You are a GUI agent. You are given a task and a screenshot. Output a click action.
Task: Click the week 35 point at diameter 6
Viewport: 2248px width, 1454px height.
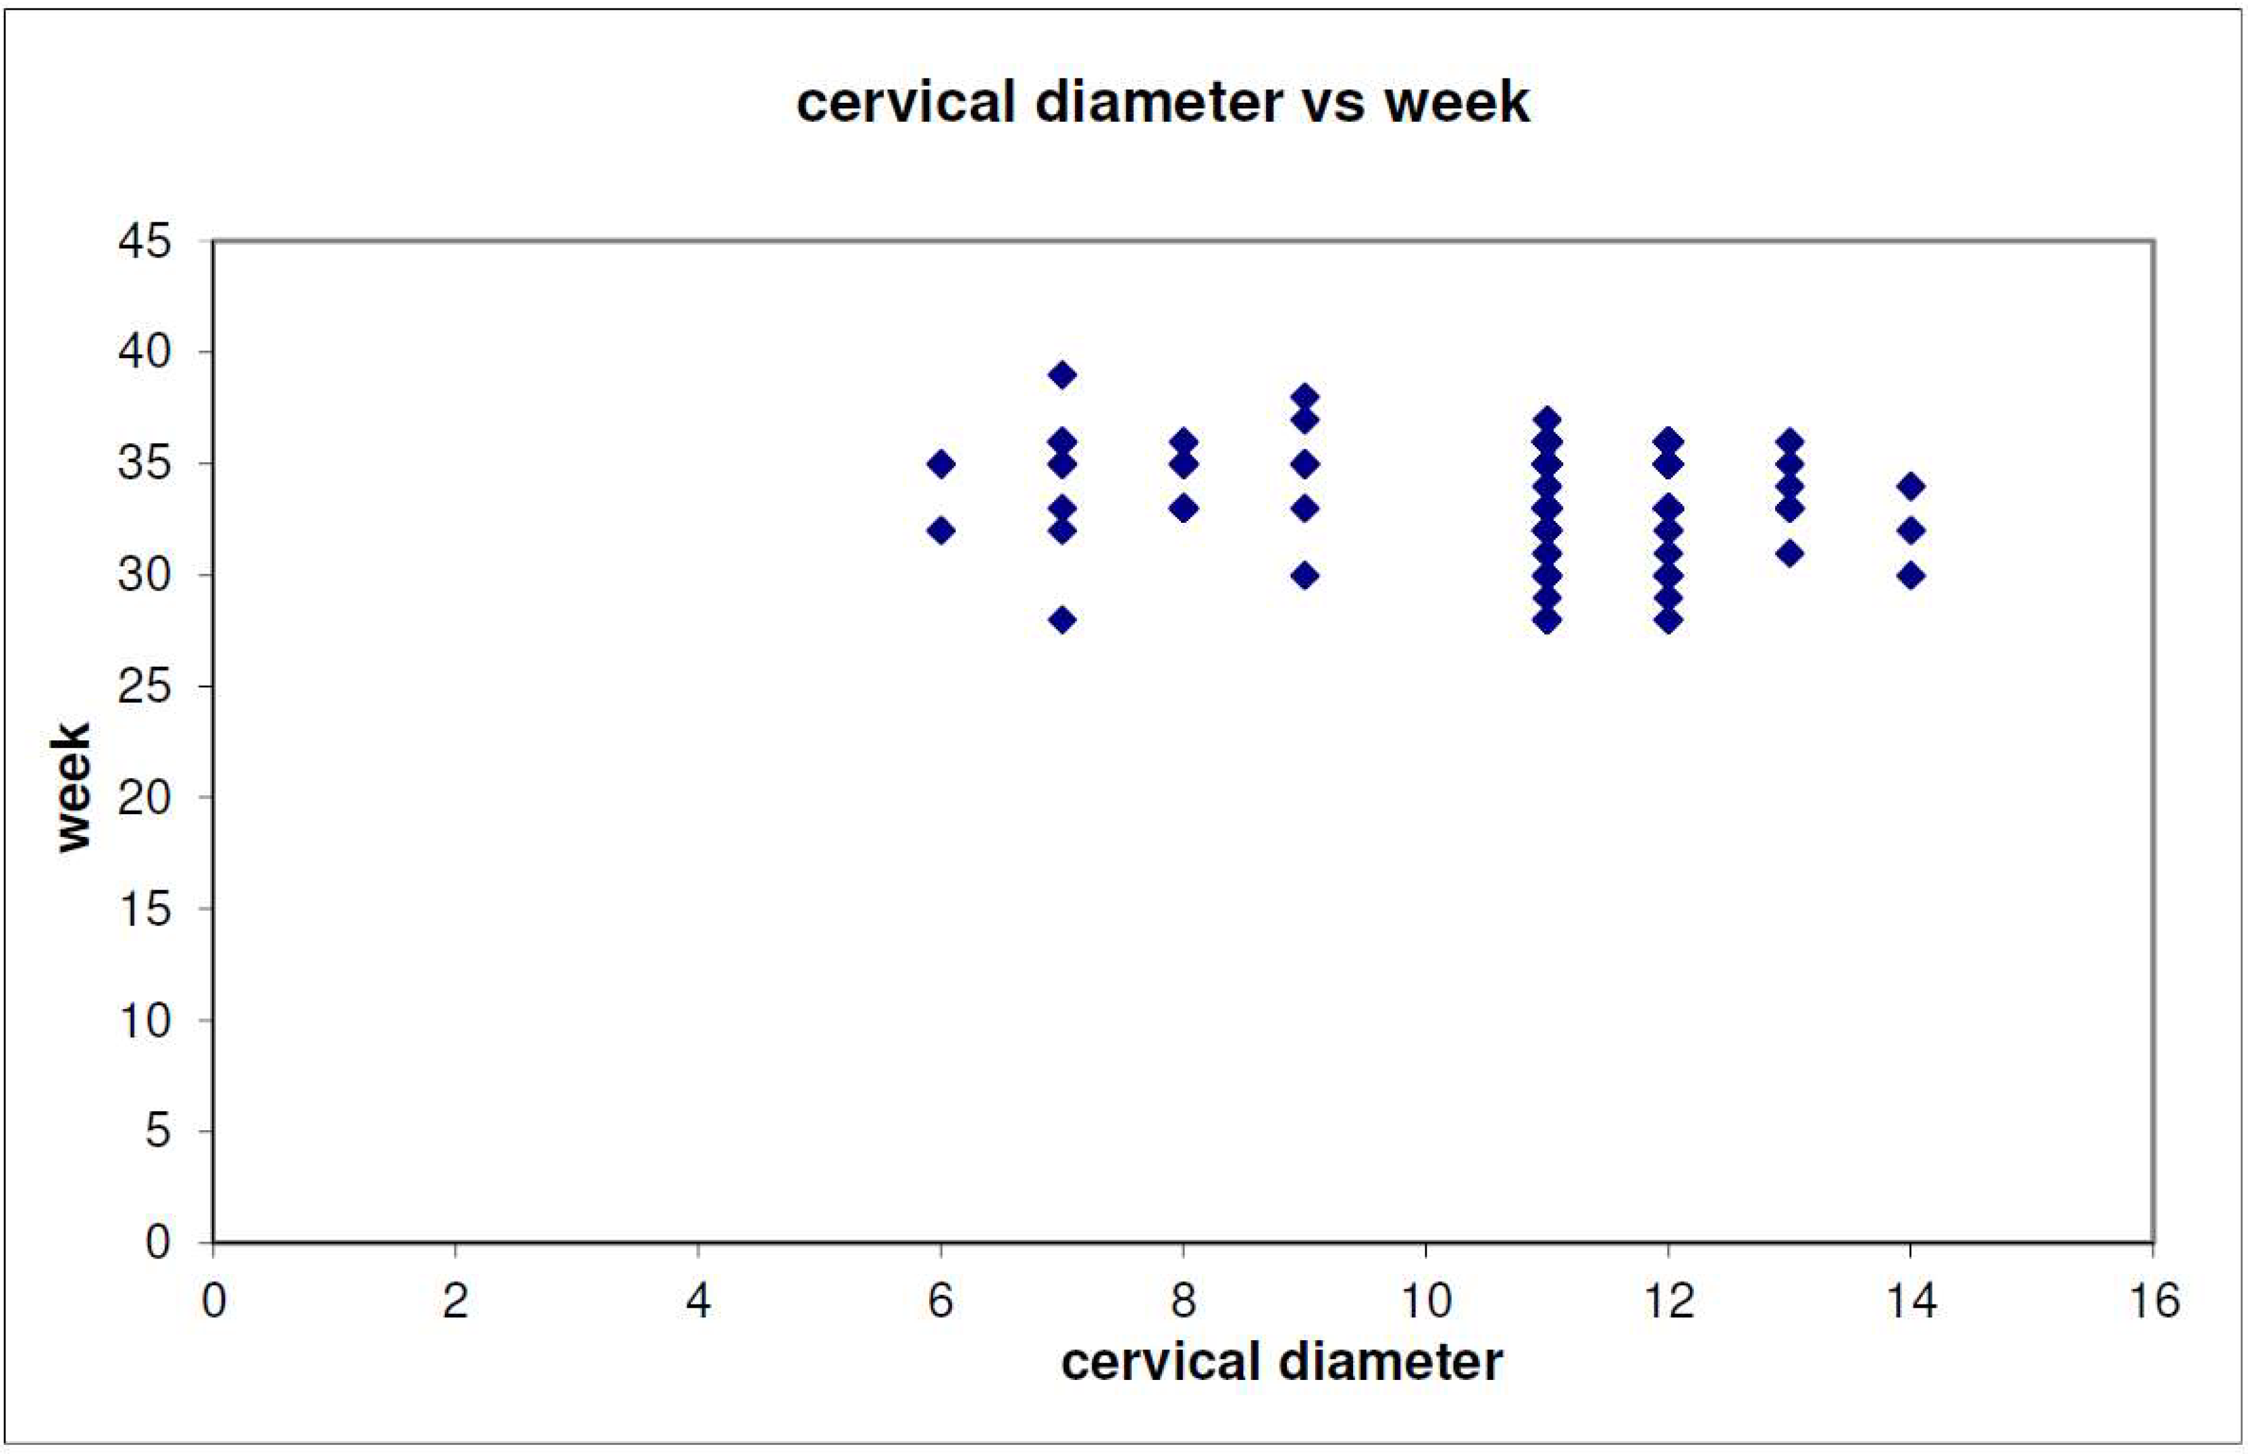pyautogui.click(x=941, y=463)
